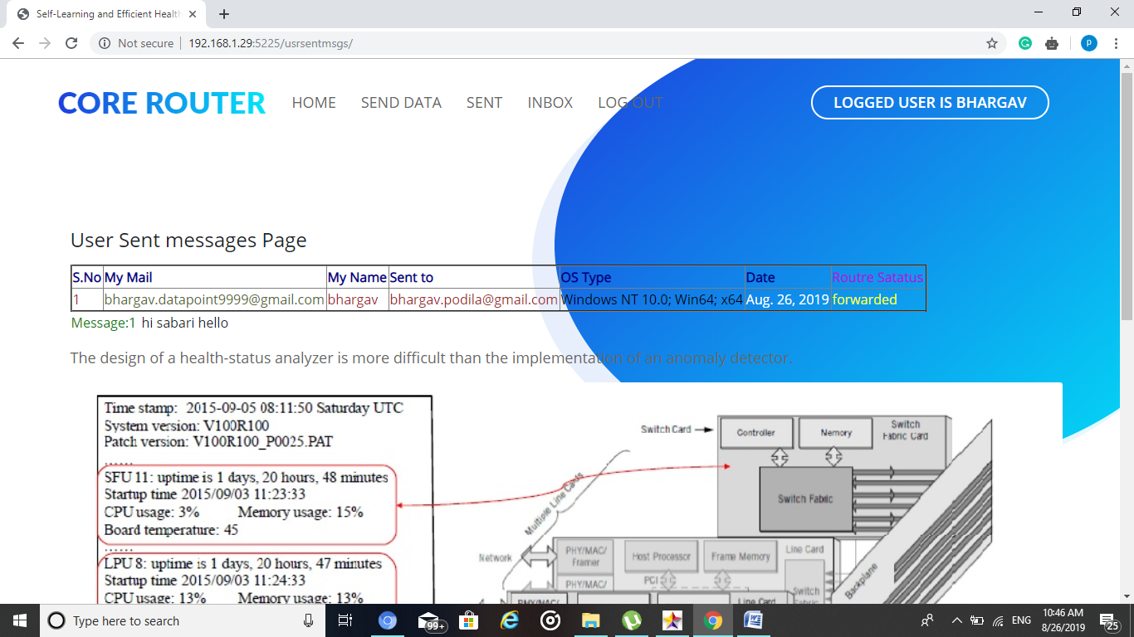
Task: Click the battery status icon
Action: click(x=977, y=620)
